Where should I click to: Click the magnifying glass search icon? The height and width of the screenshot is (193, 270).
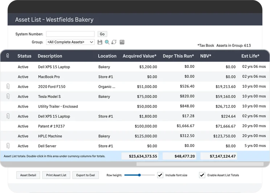[107, 42]
